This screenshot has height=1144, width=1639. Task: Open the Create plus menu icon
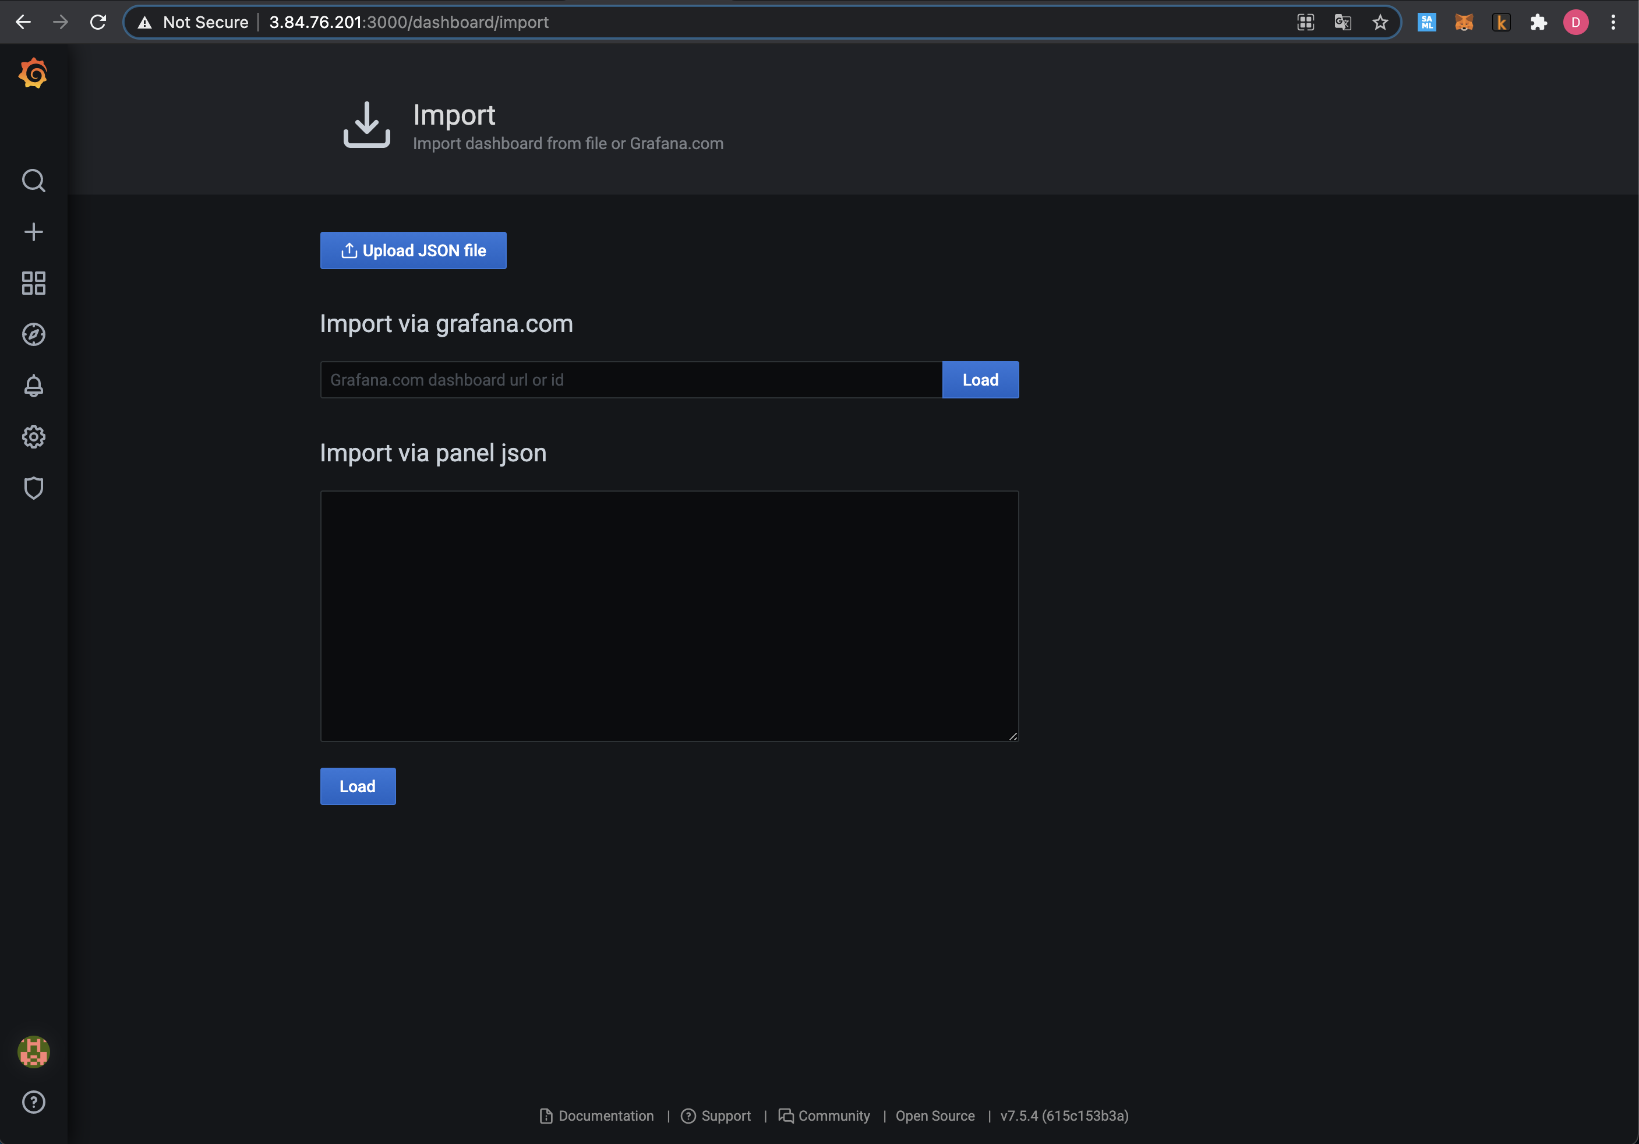[34, 232]
